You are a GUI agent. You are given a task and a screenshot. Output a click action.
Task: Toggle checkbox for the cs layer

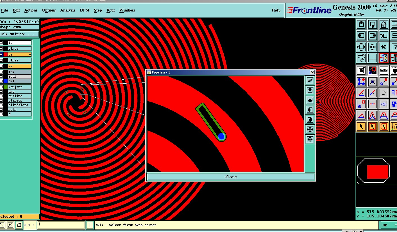1,54
